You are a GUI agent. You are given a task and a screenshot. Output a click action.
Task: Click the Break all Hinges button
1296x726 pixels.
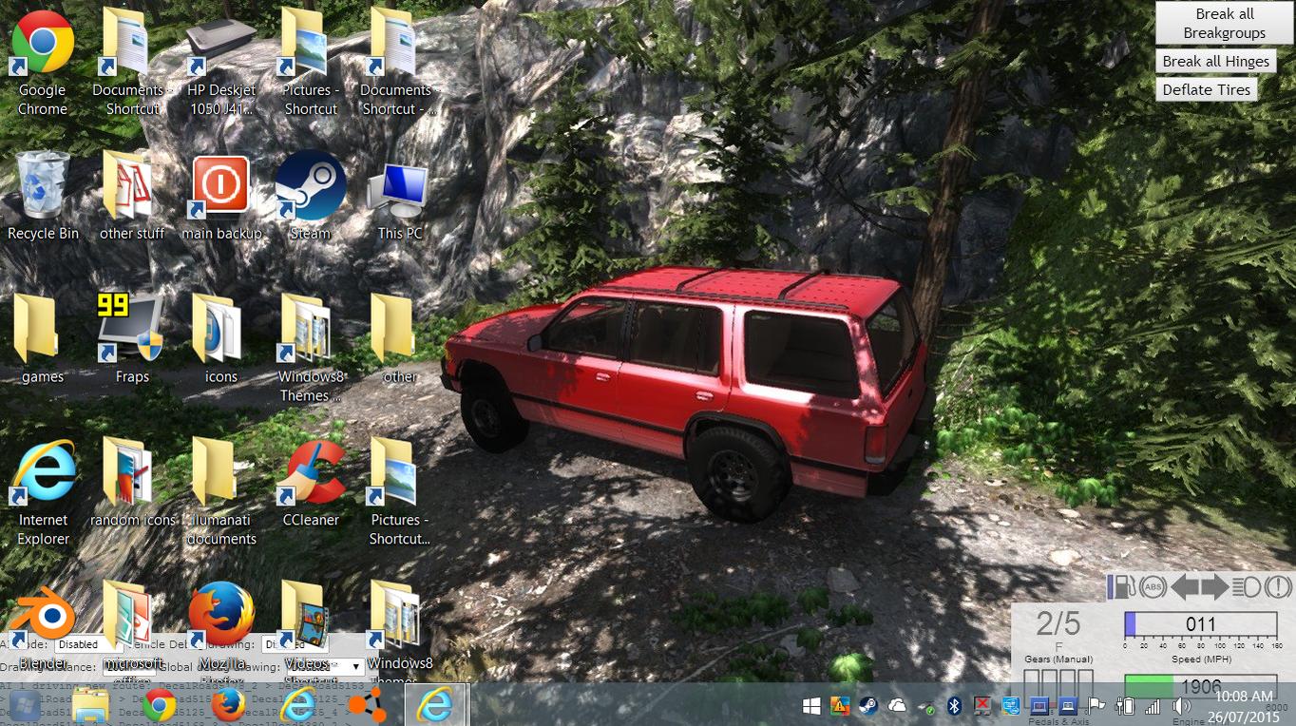pyautogui.click(x=1215, y=61)
